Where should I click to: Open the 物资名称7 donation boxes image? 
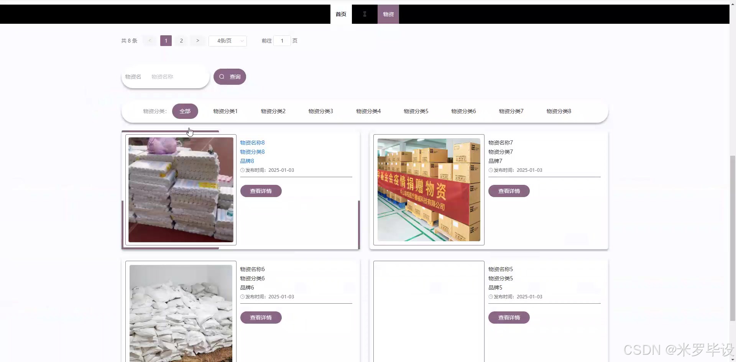429,190
